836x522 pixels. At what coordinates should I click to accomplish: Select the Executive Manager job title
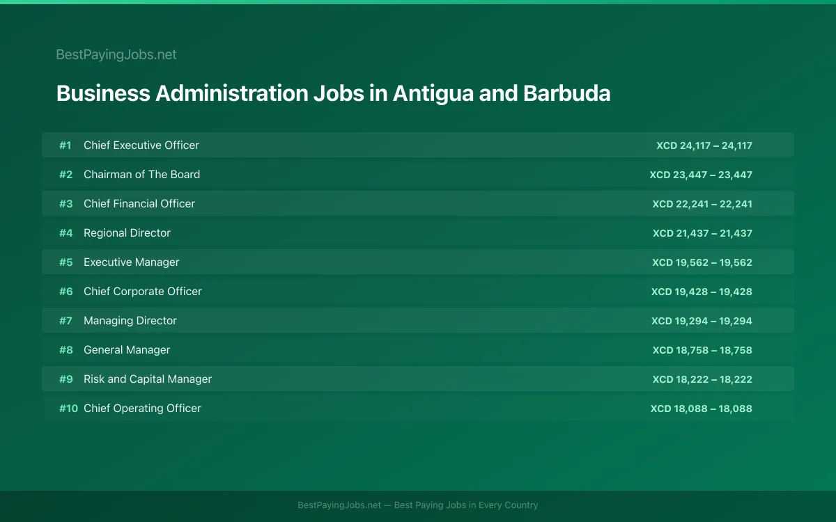click(x=132, y=262)
